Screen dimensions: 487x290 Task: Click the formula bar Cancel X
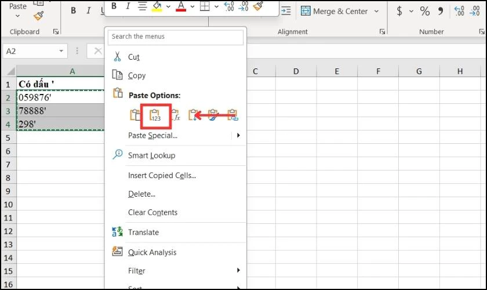tap(98, 51)
